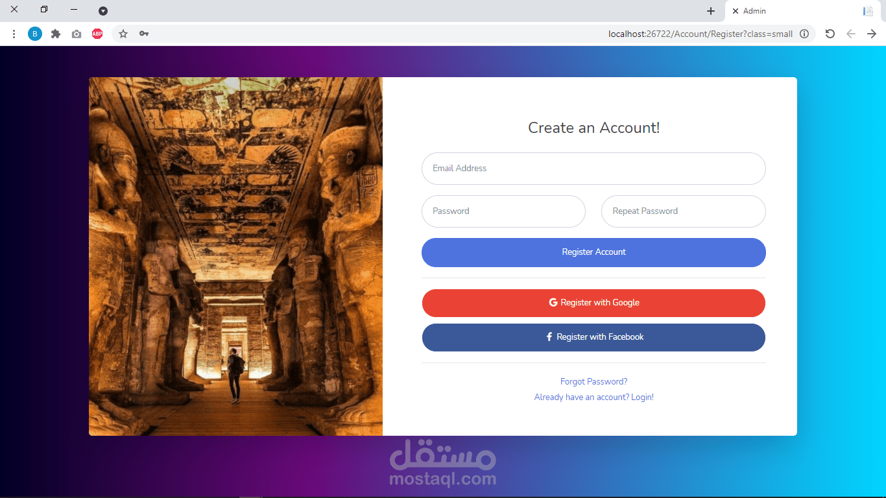886x498 pixels.
Task: Focus the Email Address field
Action: (593, 169)
